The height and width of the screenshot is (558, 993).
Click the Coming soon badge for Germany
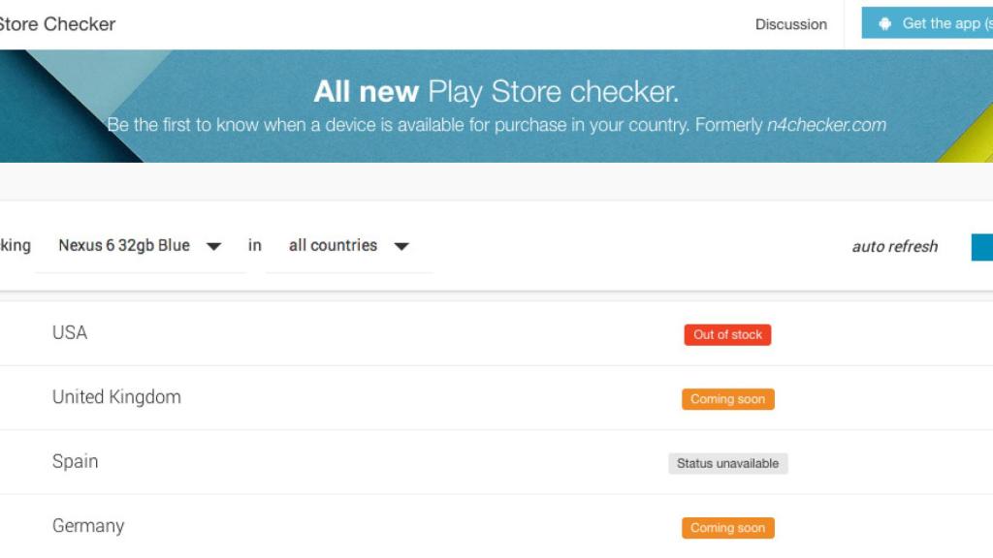click(727, 527)
